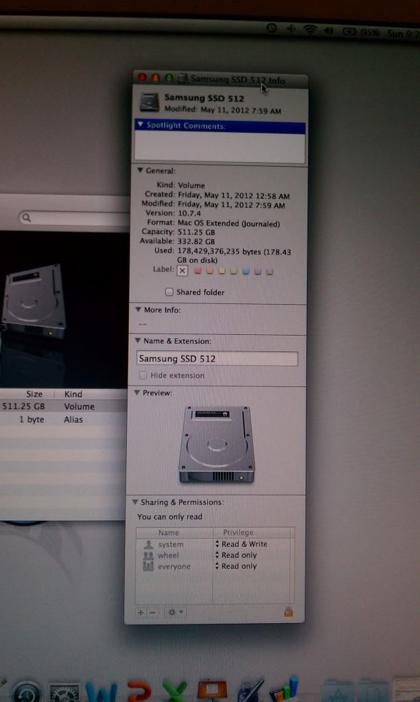Open the Wi-Fi menu bar icon
Image resolution: width=420 pixels, height=702 pixels.
[x=310, y=30]
